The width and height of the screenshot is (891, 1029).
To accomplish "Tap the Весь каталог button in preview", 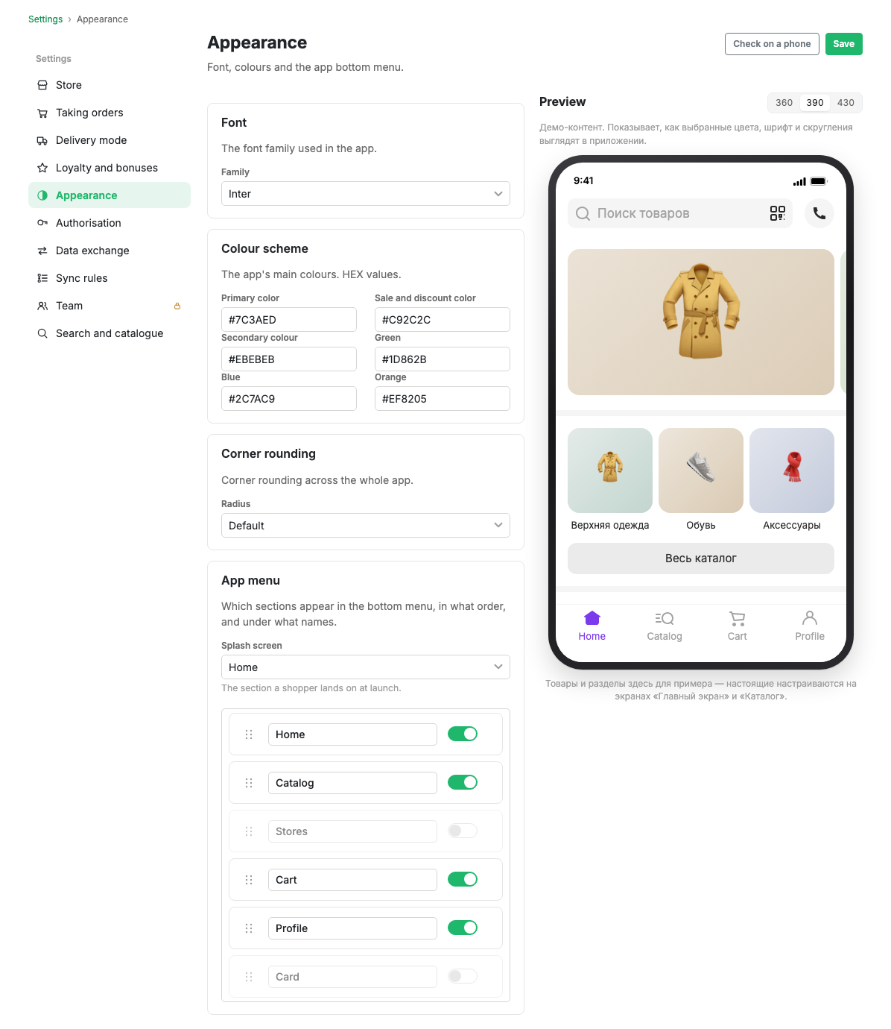I will pos(701,558).
